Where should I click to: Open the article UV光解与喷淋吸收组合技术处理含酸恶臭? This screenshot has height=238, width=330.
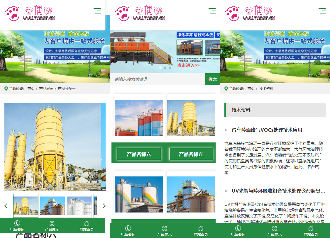[278, 191]
